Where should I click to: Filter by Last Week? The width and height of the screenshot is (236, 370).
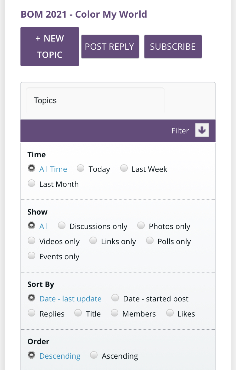coord(124,168)
